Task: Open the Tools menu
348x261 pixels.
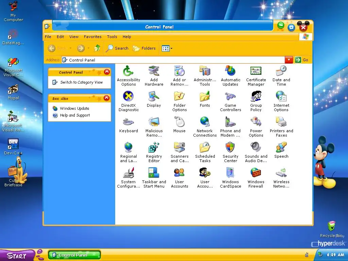Action: 112,37
